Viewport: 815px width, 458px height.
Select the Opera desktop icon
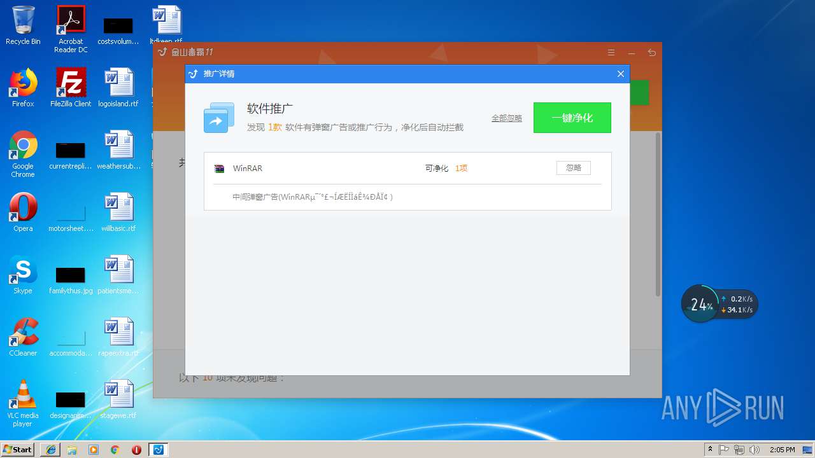pyautogui.click(x=23, y=212)
